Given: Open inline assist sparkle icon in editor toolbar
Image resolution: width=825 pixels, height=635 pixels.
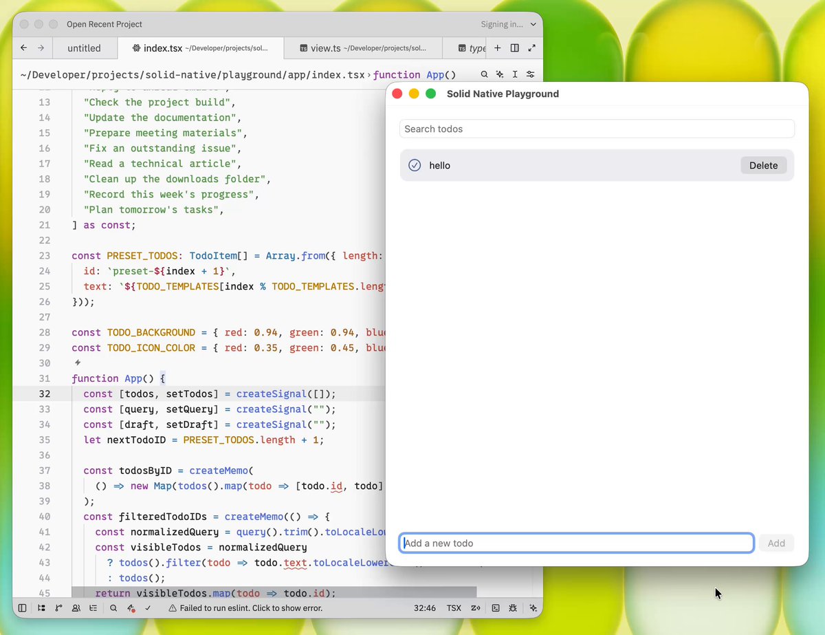Looking at the screenshot, I should (500, 74).
